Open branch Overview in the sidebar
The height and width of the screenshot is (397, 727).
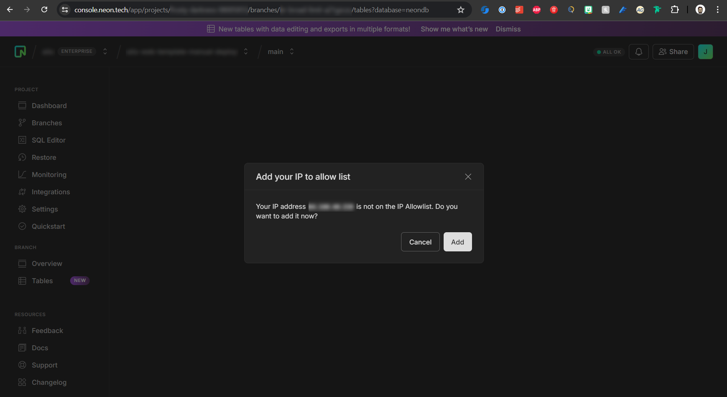click(x=47, y=263)
